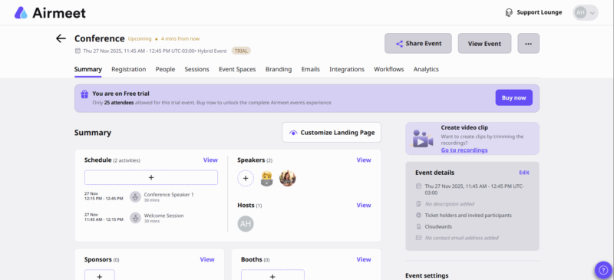Open the Event Spaces tab
The image size is (614, 280).
237,69
